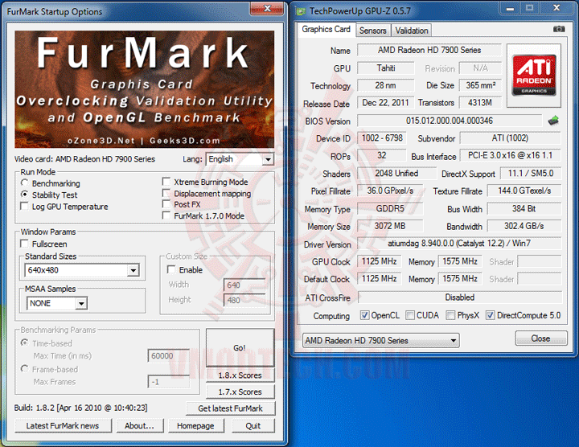
Task: Select Stability Test run mode
Action: click(x=25, y=195)
